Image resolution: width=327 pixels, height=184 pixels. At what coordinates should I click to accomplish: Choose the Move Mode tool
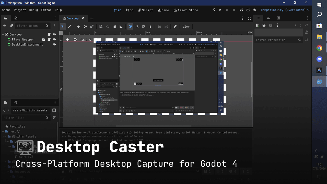click(x=78, y=26)
